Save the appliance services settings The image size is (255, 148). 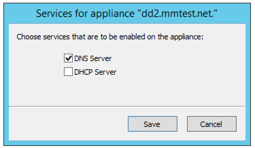tap(153, 124)
